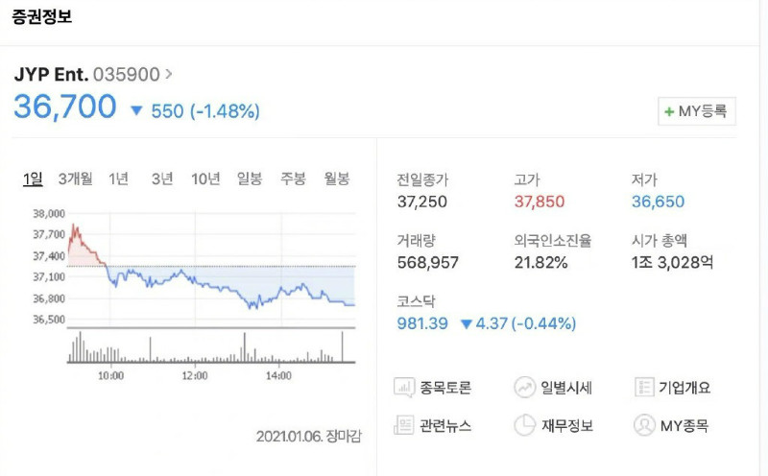Image resolution: width=768 pixels, height=476 pixels.
Task: Select the 월봉 monthly candle chart
Action: 336,178
